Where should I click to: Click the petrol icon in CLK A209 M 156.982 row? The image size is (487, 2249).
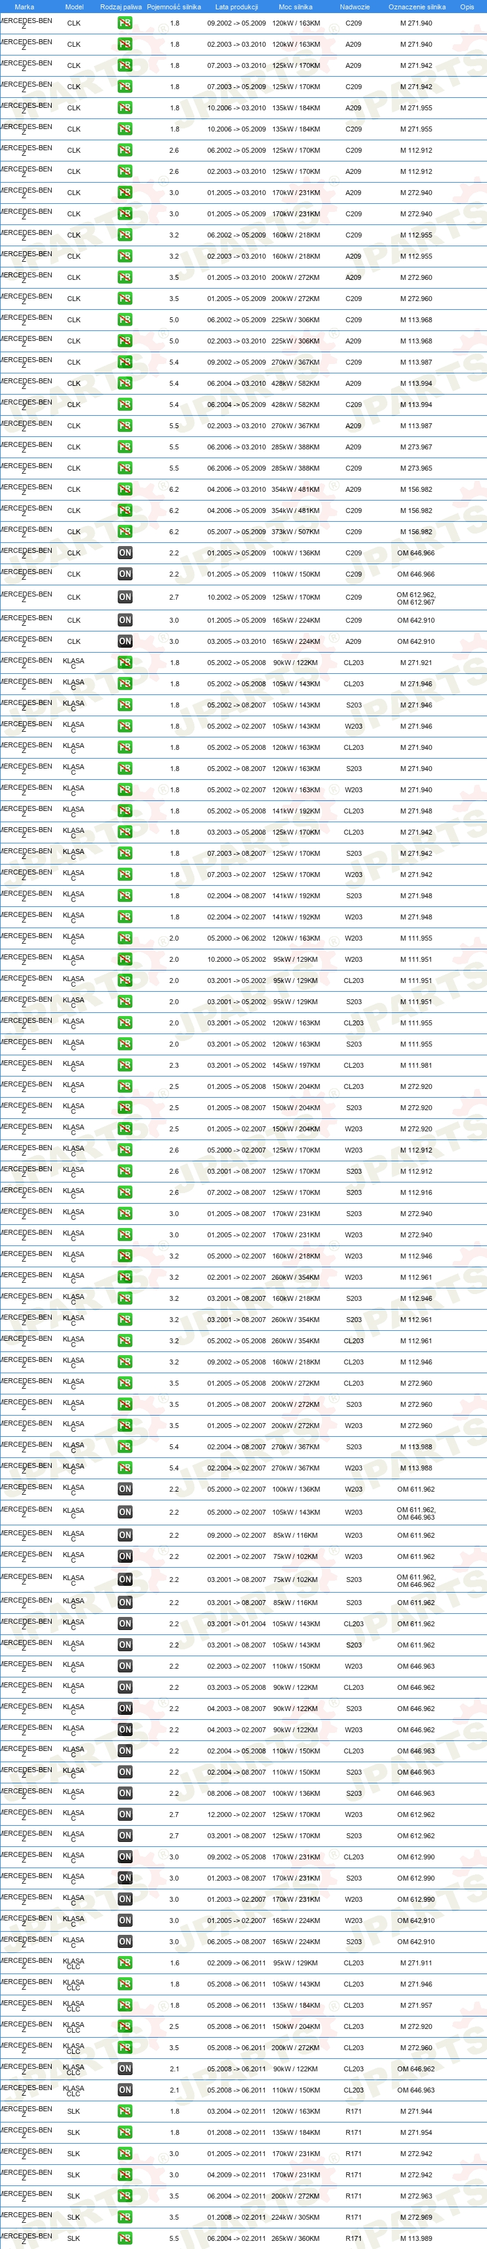pos(125,490)
